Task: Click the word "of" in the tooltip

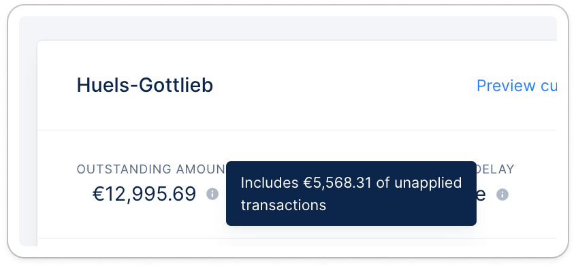Action: click(383, 182)
